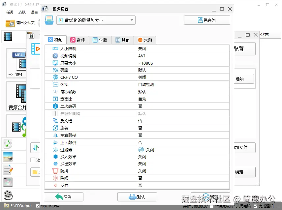The image size is (282, 210).
Task: Switch to the watermark (水印) tab
Action: click(145, 40)
